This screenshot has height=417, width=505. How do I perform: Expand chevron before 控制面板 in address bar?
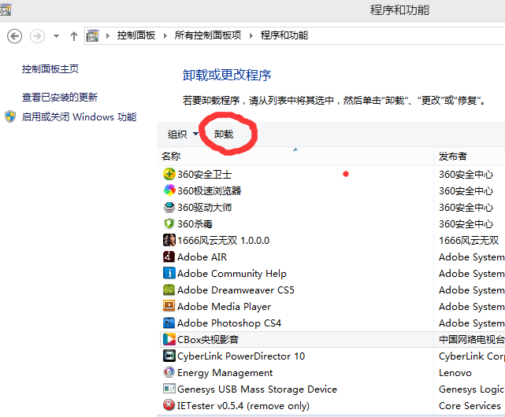coord(108,35)
